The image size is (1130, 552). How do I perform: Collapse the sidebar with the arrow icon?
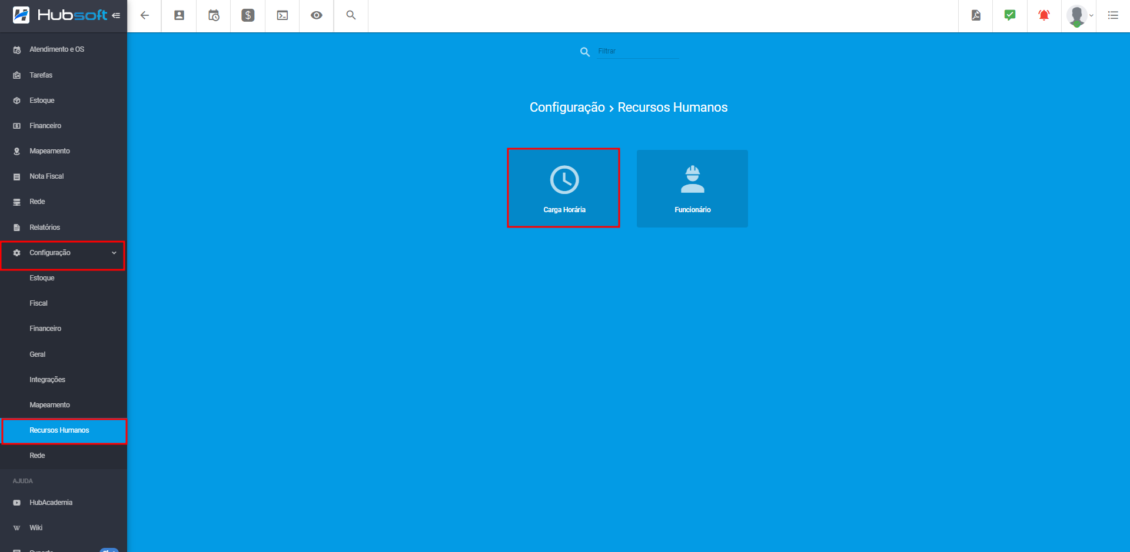pyautogui.click(x=116, y=15)
